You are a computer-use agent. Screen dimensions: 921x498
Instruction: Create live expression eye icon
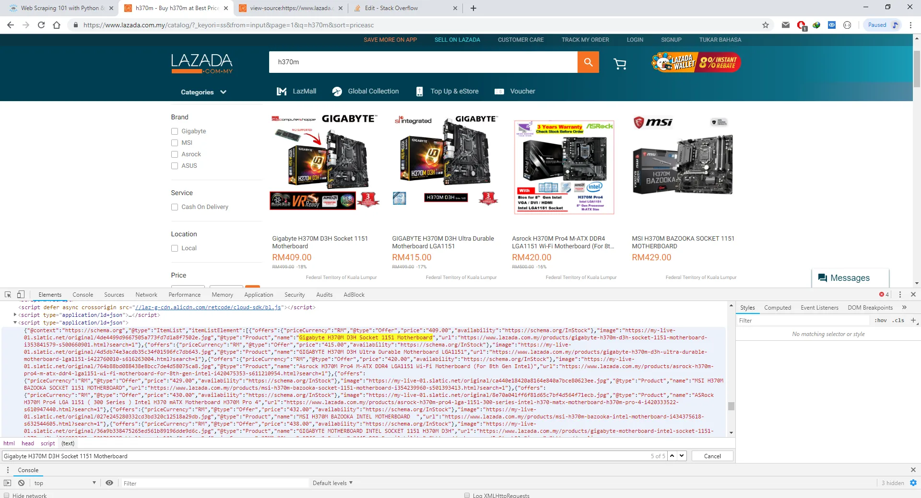pyautogui.click(x=109, y=483)
